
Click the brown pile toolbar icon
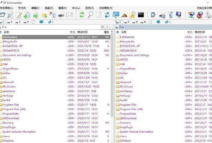[124, 15]
